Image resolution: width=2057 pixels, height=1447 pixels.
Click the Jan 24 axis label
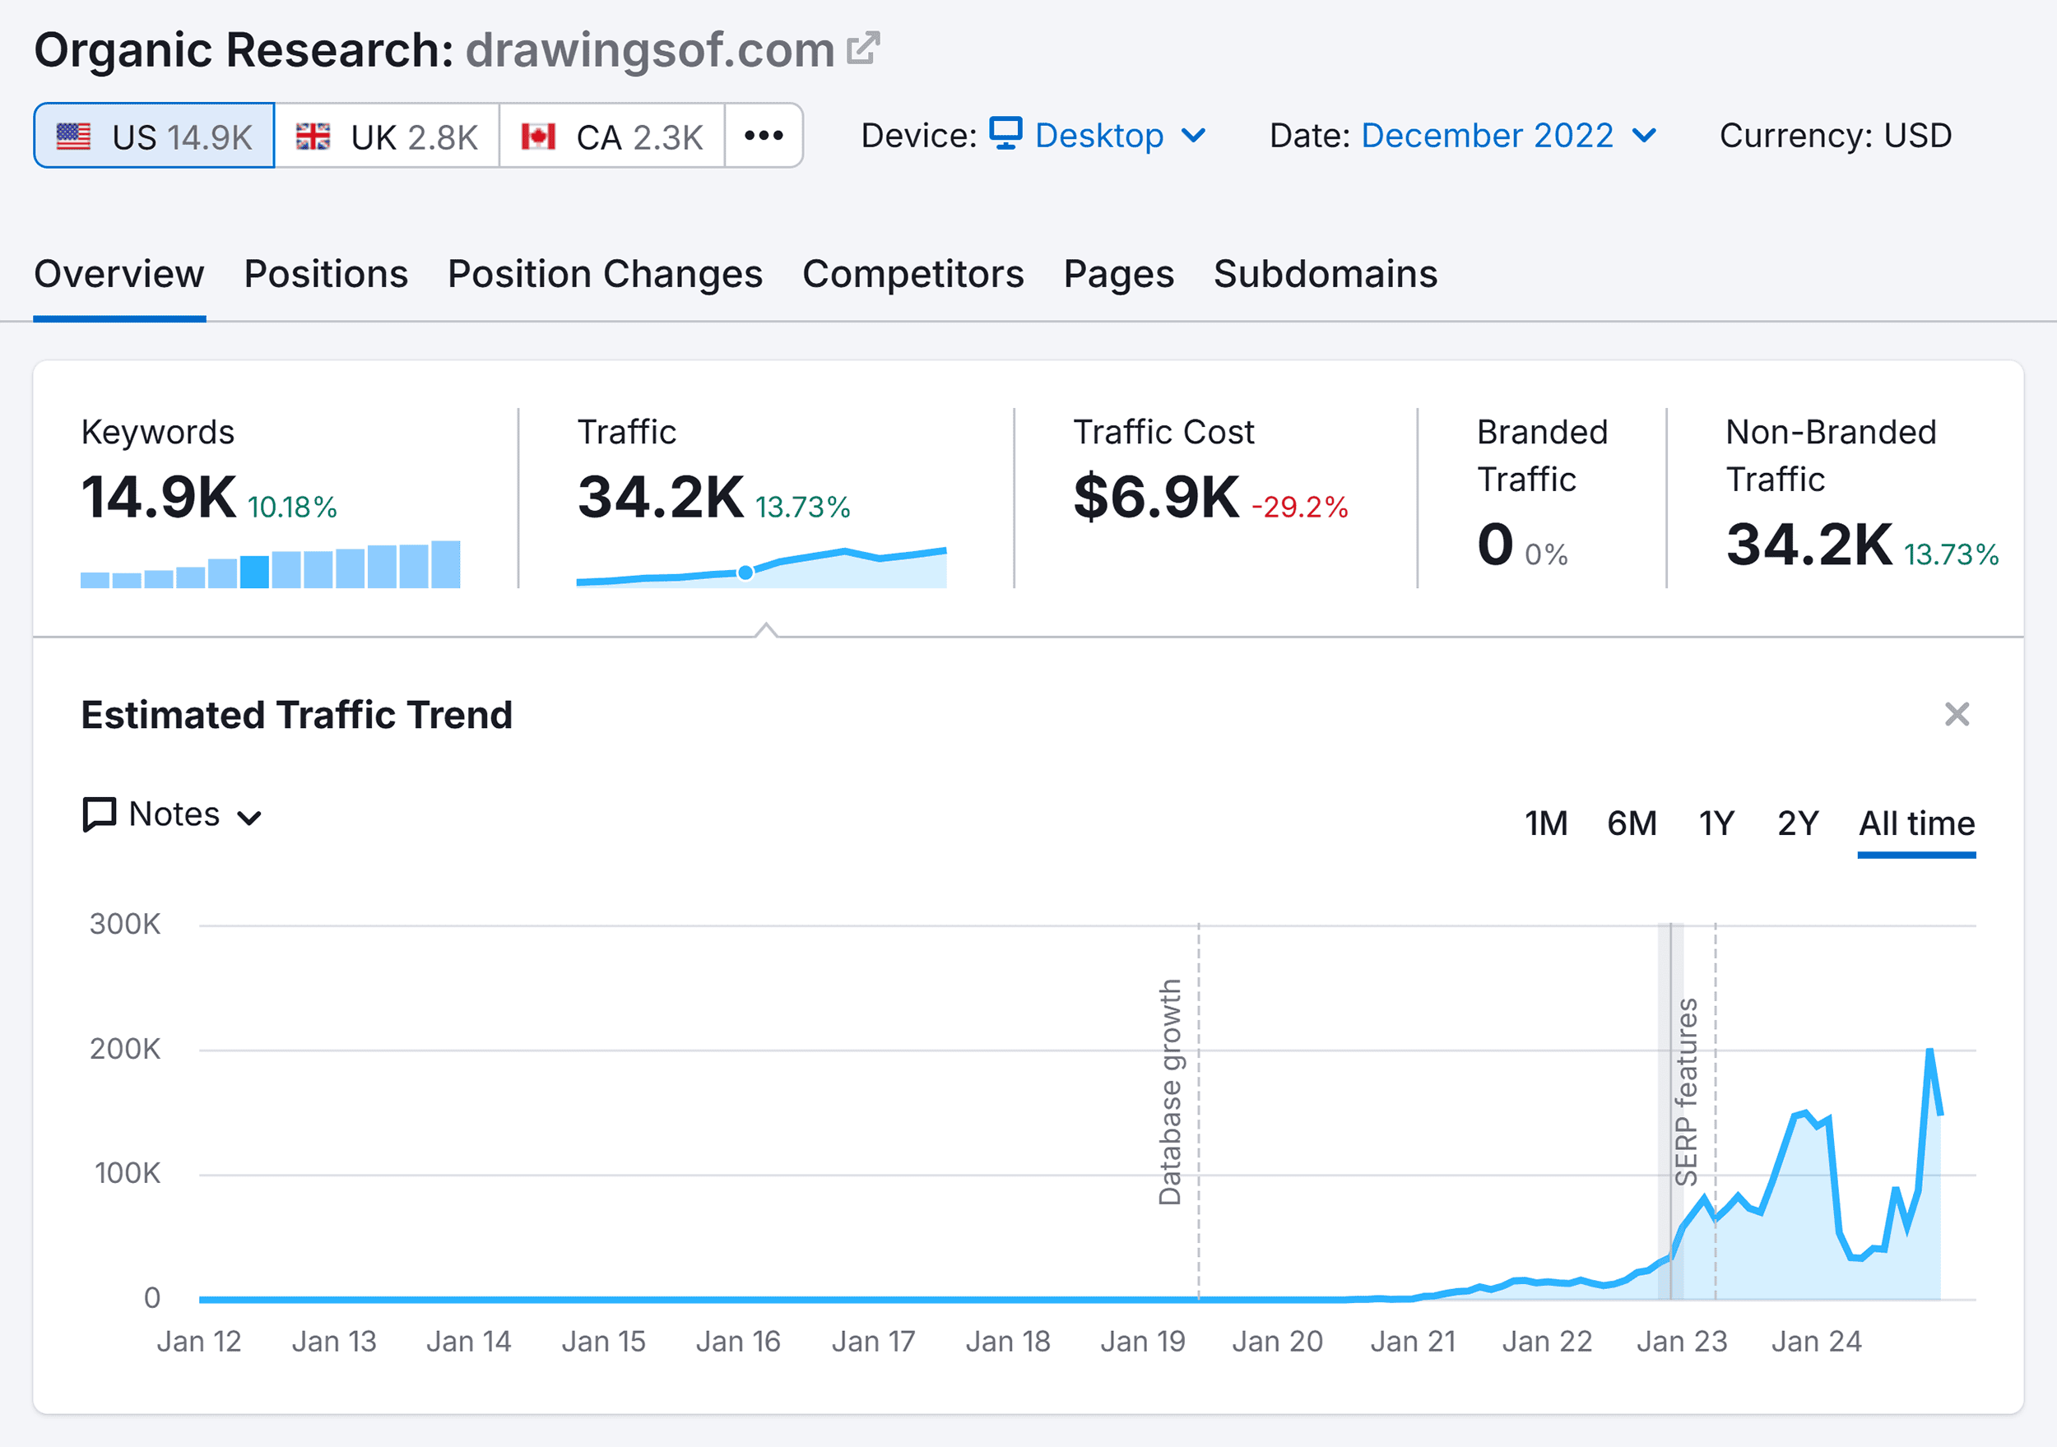coord(1816,1341)
